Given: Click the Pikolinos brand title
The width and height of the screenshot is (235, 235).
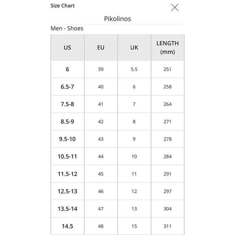Looking at the screenshot, I should (x=117, y=19).
